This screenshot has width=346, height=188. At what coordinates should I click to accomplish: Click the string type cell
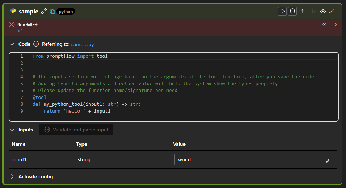[x=84, y=159]
